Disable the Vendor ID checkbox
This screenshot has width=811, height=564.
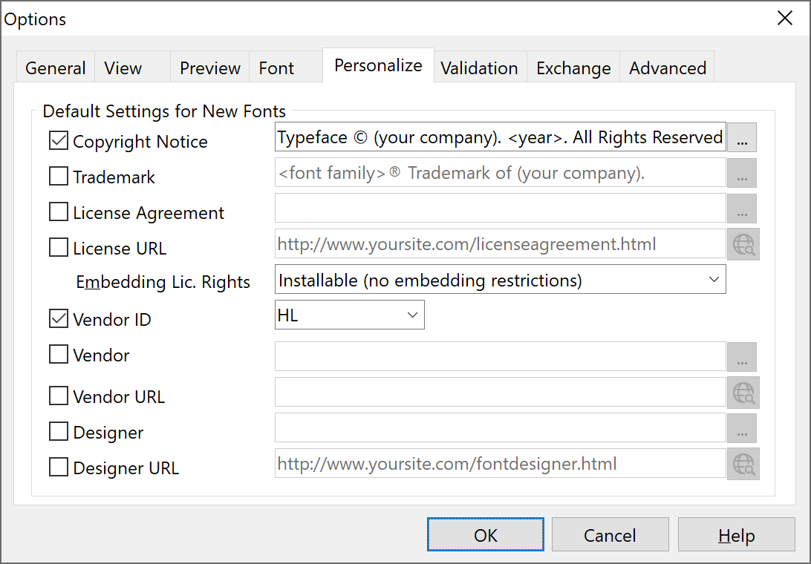[59, 319]
